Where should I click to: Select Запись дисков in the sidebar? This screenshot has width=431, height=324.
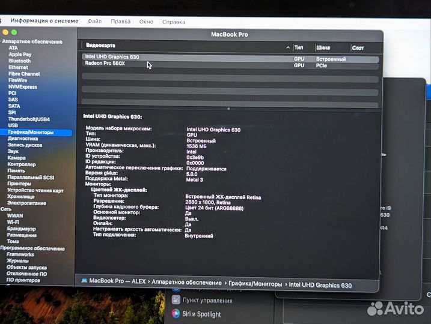click(25, 145)
